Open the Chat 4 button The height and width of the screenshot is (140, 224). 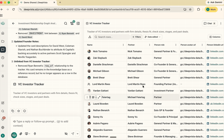pos(209,23)
